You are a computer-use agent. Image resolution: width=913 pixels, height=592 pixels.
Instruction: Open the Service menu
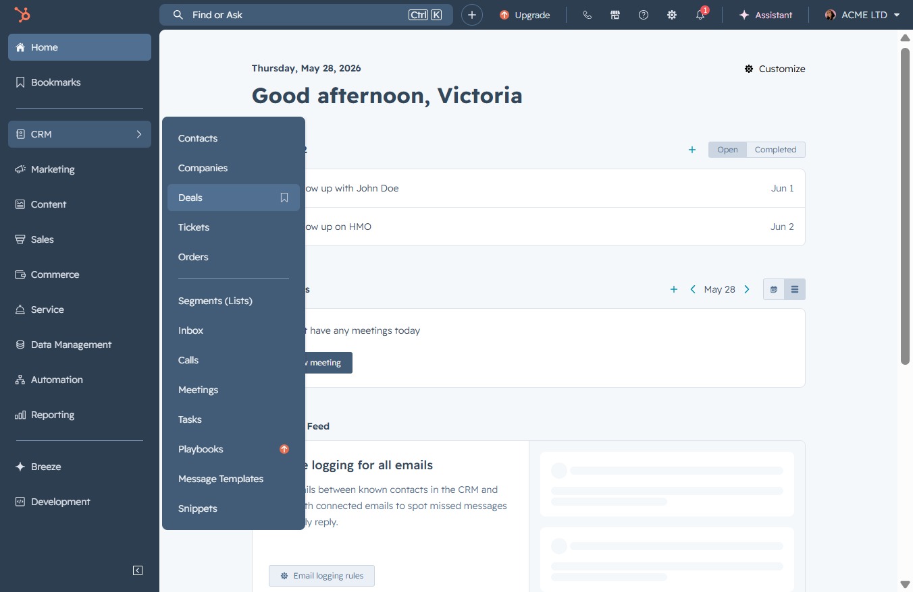pyautogui.click(x=80, y=309)
